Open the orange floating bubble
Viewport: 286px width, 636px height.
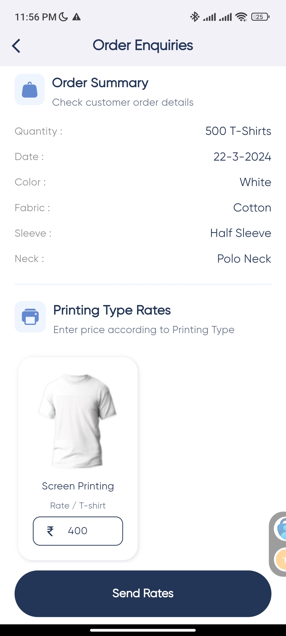coord(281,560)
